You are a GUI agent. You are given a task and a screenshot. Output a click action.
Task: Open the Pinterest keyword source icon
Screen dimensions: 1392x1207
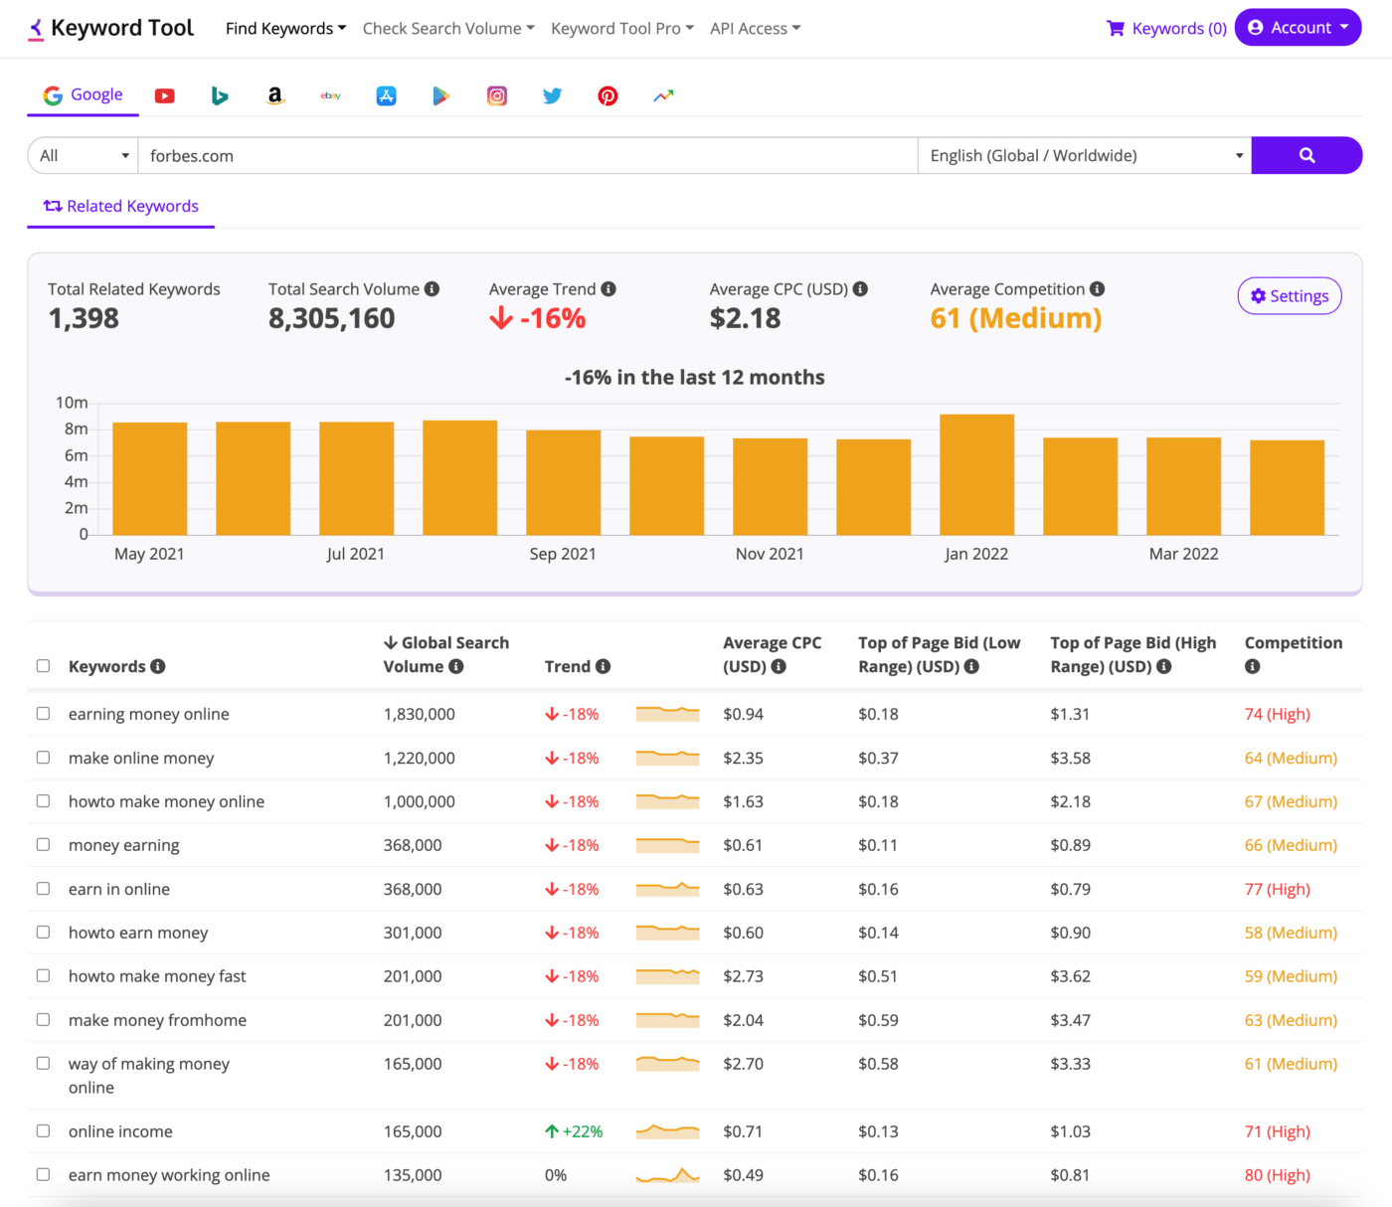pos(608,95)
